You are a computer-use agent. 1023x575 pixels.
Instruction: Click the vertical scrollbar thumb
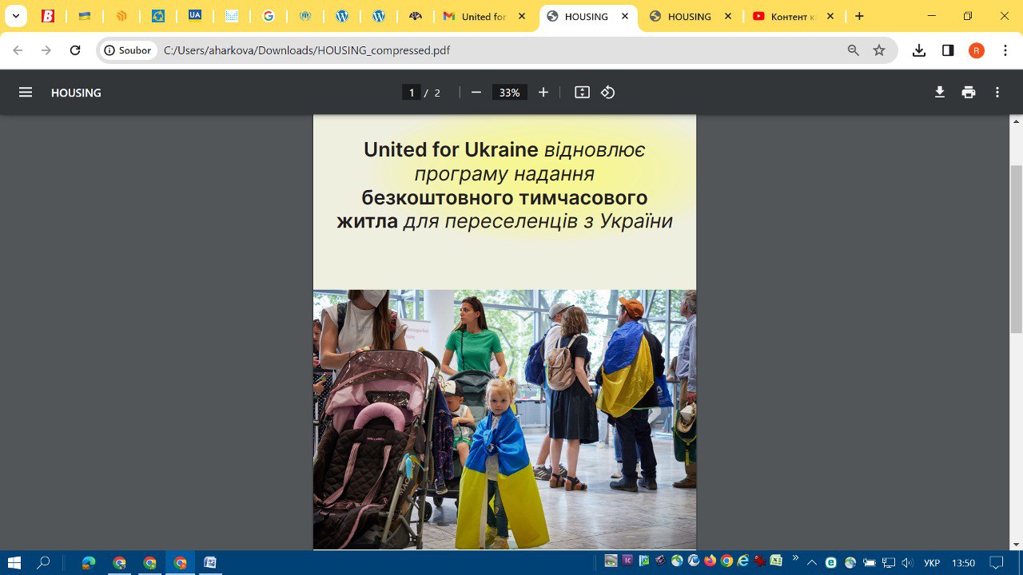(x=1016, y=248)
